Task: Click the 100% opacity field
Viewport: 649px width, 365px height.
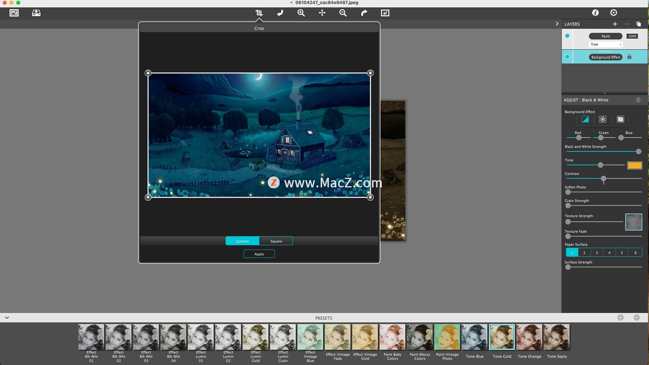Action: (632, 36)
